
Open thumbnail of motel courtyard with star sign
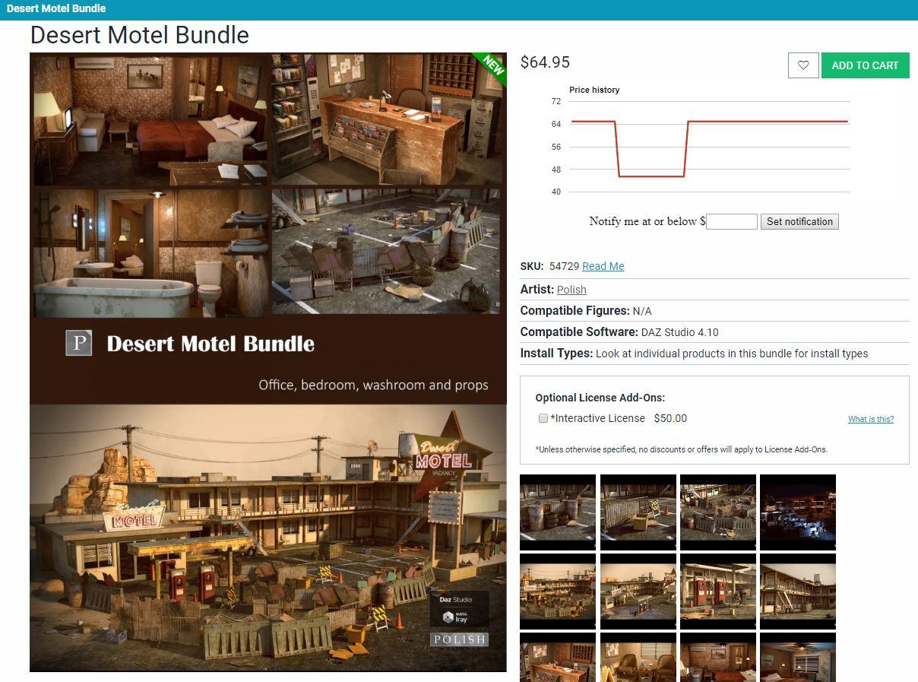tap(638, 592)
